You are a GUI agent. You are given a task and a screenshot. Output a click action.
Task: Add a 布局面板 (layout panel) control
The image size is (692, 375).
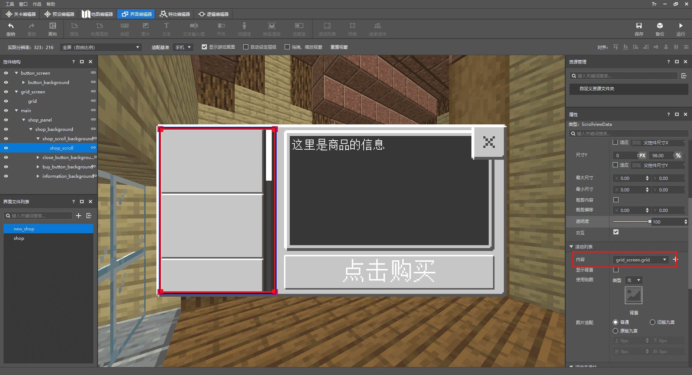(x=99, y=29)
